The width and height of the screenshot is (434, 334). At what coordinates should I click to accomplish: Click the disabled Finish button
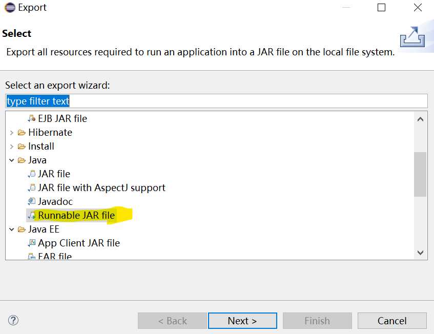tap(317, 321)
